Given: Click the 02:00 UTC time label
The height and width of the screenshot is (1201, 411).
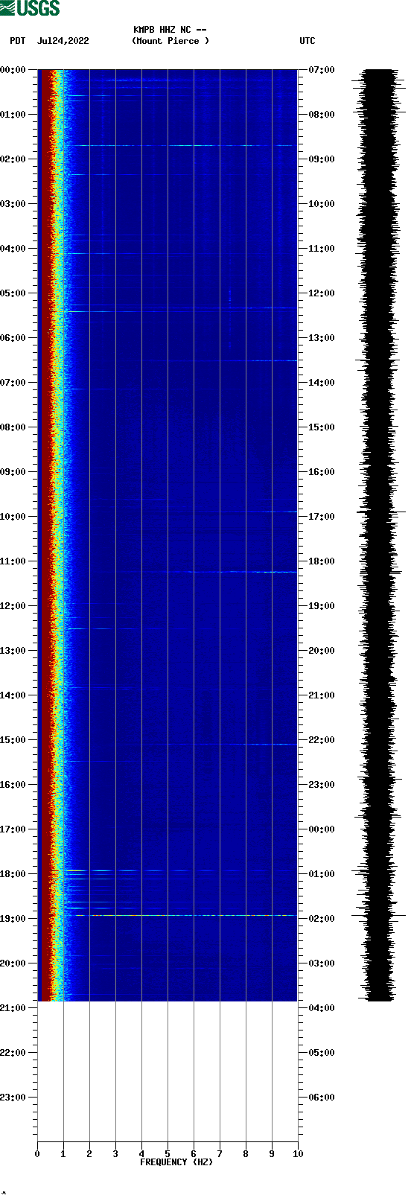Looking at the screenshot, I should 322,919.
